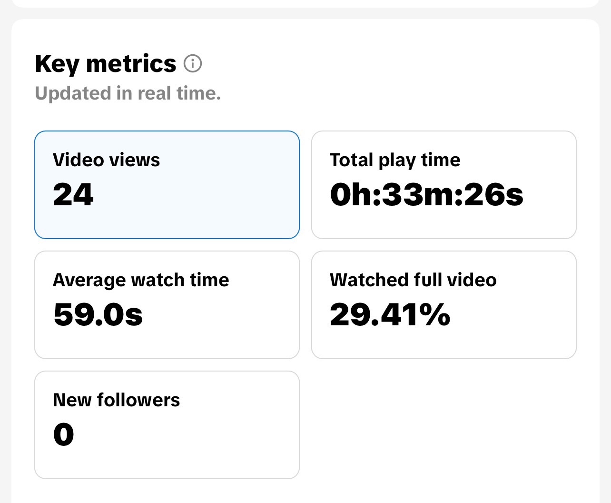Switch to the New followers card
The height and width of the screenshot is (503, 611).
point(167,425)
